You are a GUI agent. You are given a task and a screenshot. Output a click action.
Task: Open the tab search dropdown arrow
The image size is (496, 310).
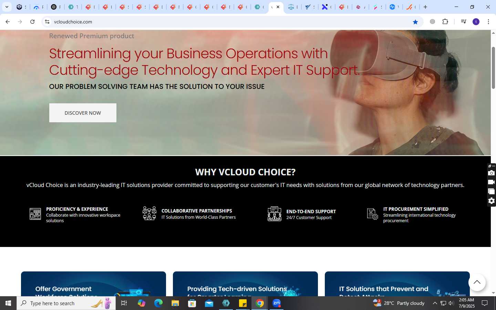click(7, 7)
